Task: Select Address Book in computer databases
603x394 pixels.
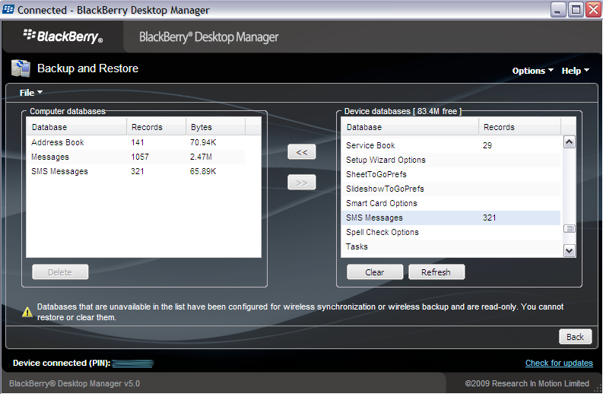Action: pos(135,142)
